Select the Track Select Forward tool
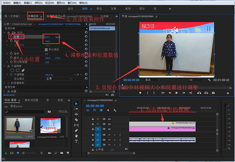This screenshot has height=162, width=235. (76, 109)
